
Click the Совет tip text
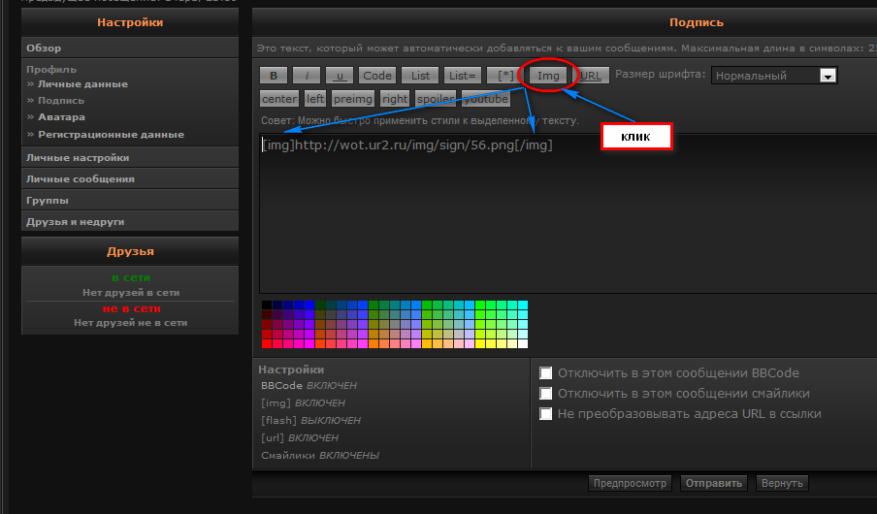(x=419, y=120)
